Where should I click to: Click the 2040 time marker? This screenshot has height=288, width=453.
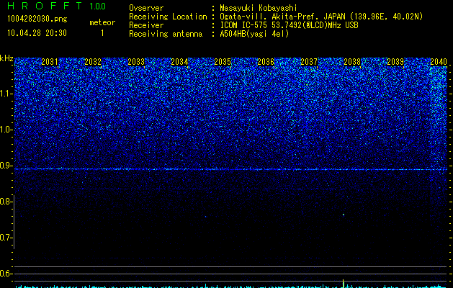click(439, 61)
